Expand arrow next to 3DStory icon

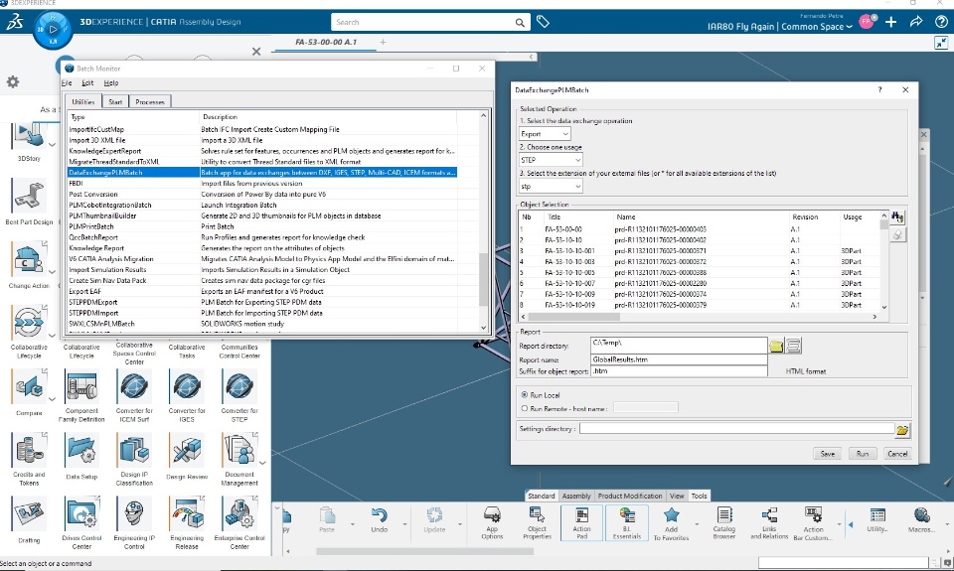[52, 145]
